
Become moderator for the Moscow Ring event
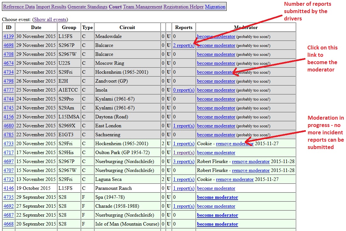click(216, 63)
